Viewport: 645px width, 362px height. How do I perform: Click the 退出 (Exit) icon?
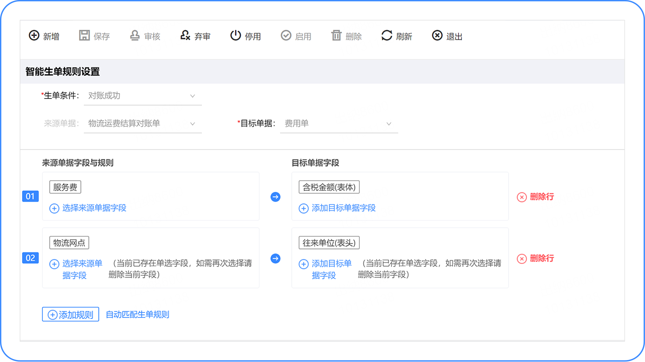[437, 36]
